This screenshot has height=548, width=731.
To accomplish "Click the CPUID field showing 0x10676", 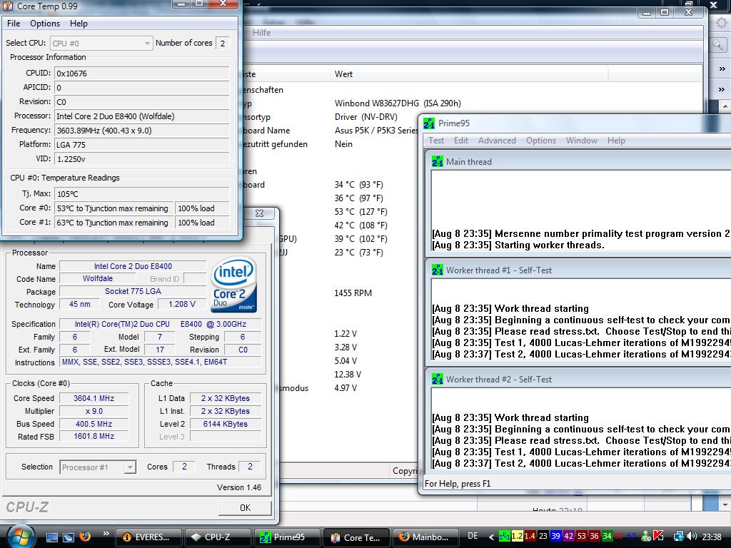I will [142, 73].
